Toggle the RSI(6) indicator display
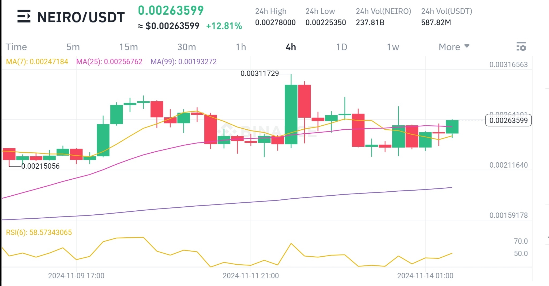The image size is (549, 286). point(38,232)
